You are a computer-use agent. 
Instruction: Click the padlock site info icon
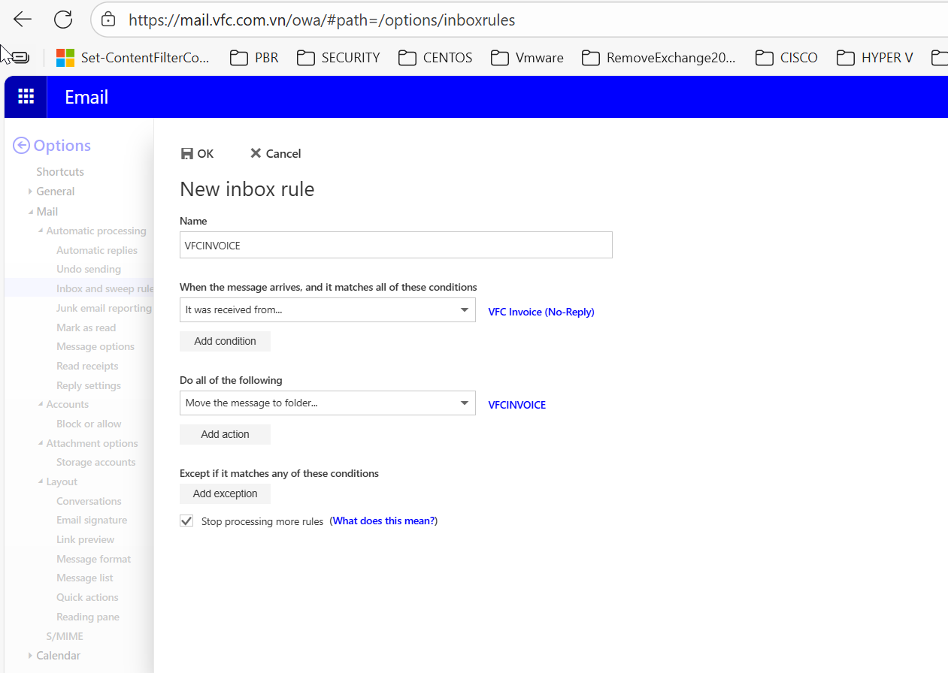tap(108, 20)
